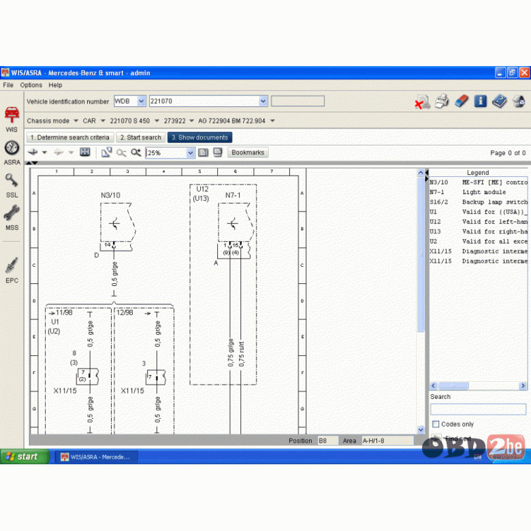Open the EPC spark plug module
The height and width of the screenshot is (531, 531).
tap(12, 270)
